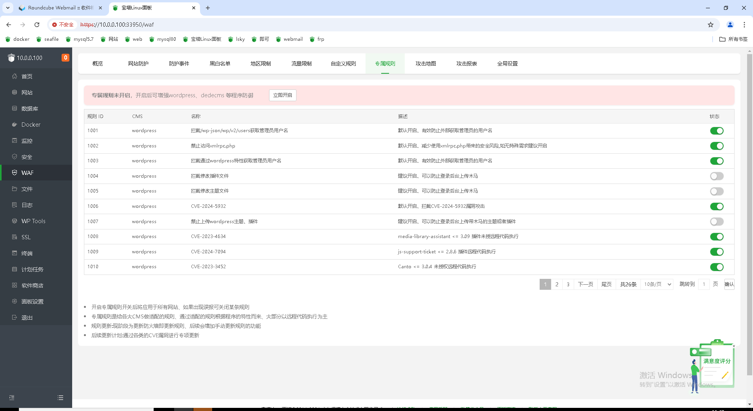Open the Chrome tab search dropdown arrow
Screen dimensions: 753x411
coord(8,8)
